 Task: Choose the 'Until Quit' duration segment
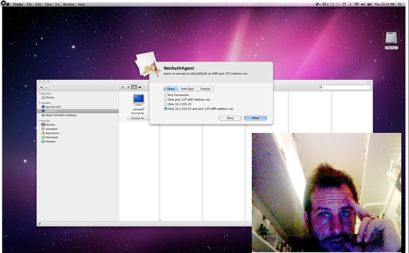[187, 89]
